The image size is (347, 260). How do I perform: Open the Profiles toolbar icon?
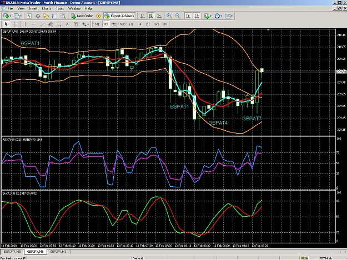pyautogui.click(x=16, y=16)
